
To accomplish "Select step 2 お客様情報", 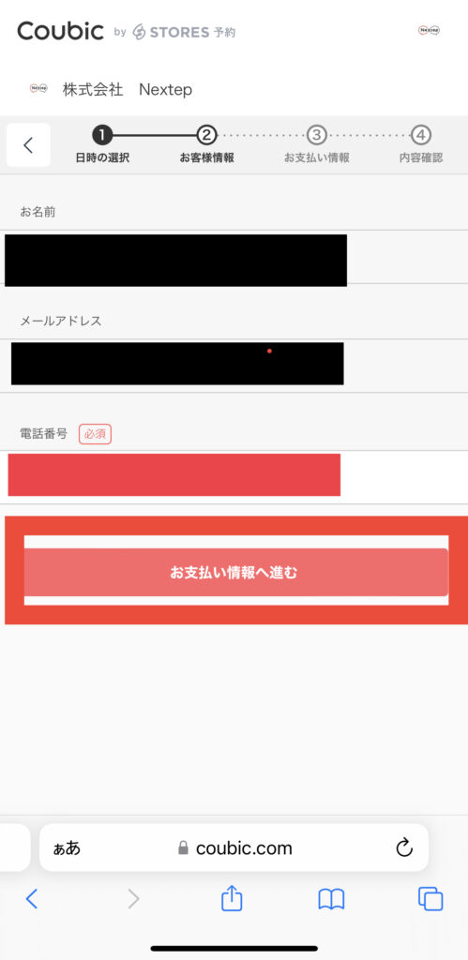I will pyautogui.click(x=206, y=145).
